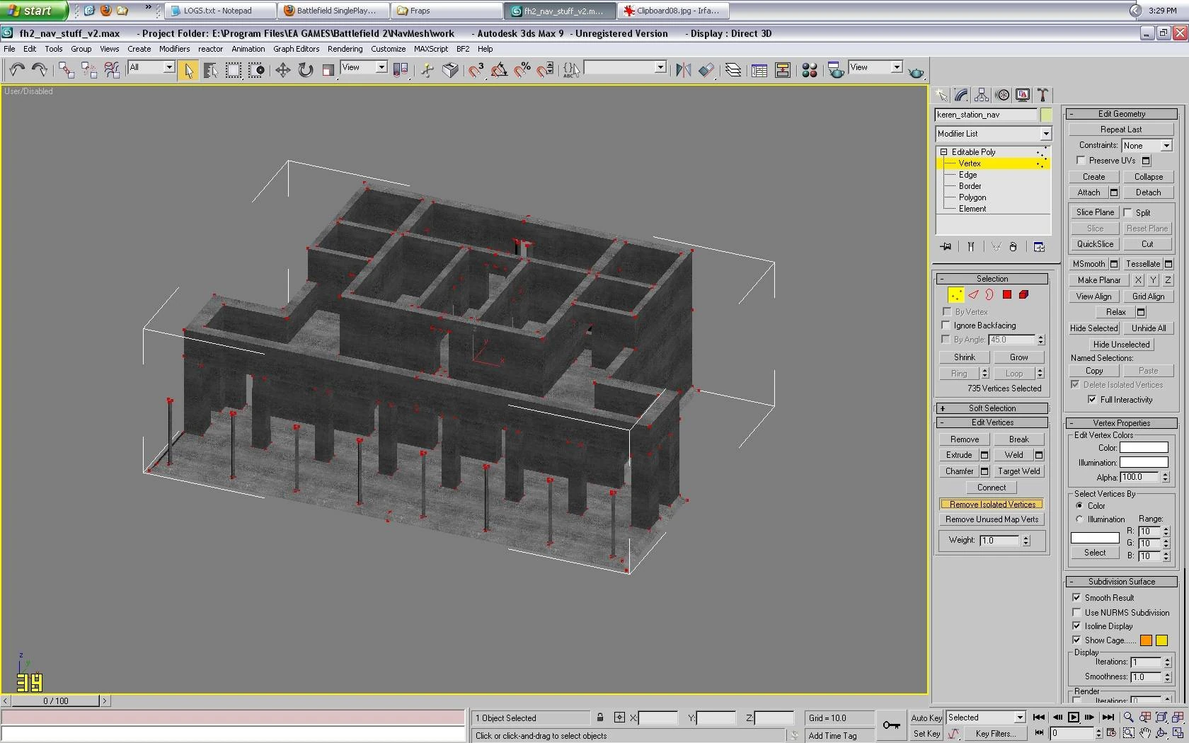Choose Edge sub-object selection icon
1189x743 pixels.
point(973,295)
